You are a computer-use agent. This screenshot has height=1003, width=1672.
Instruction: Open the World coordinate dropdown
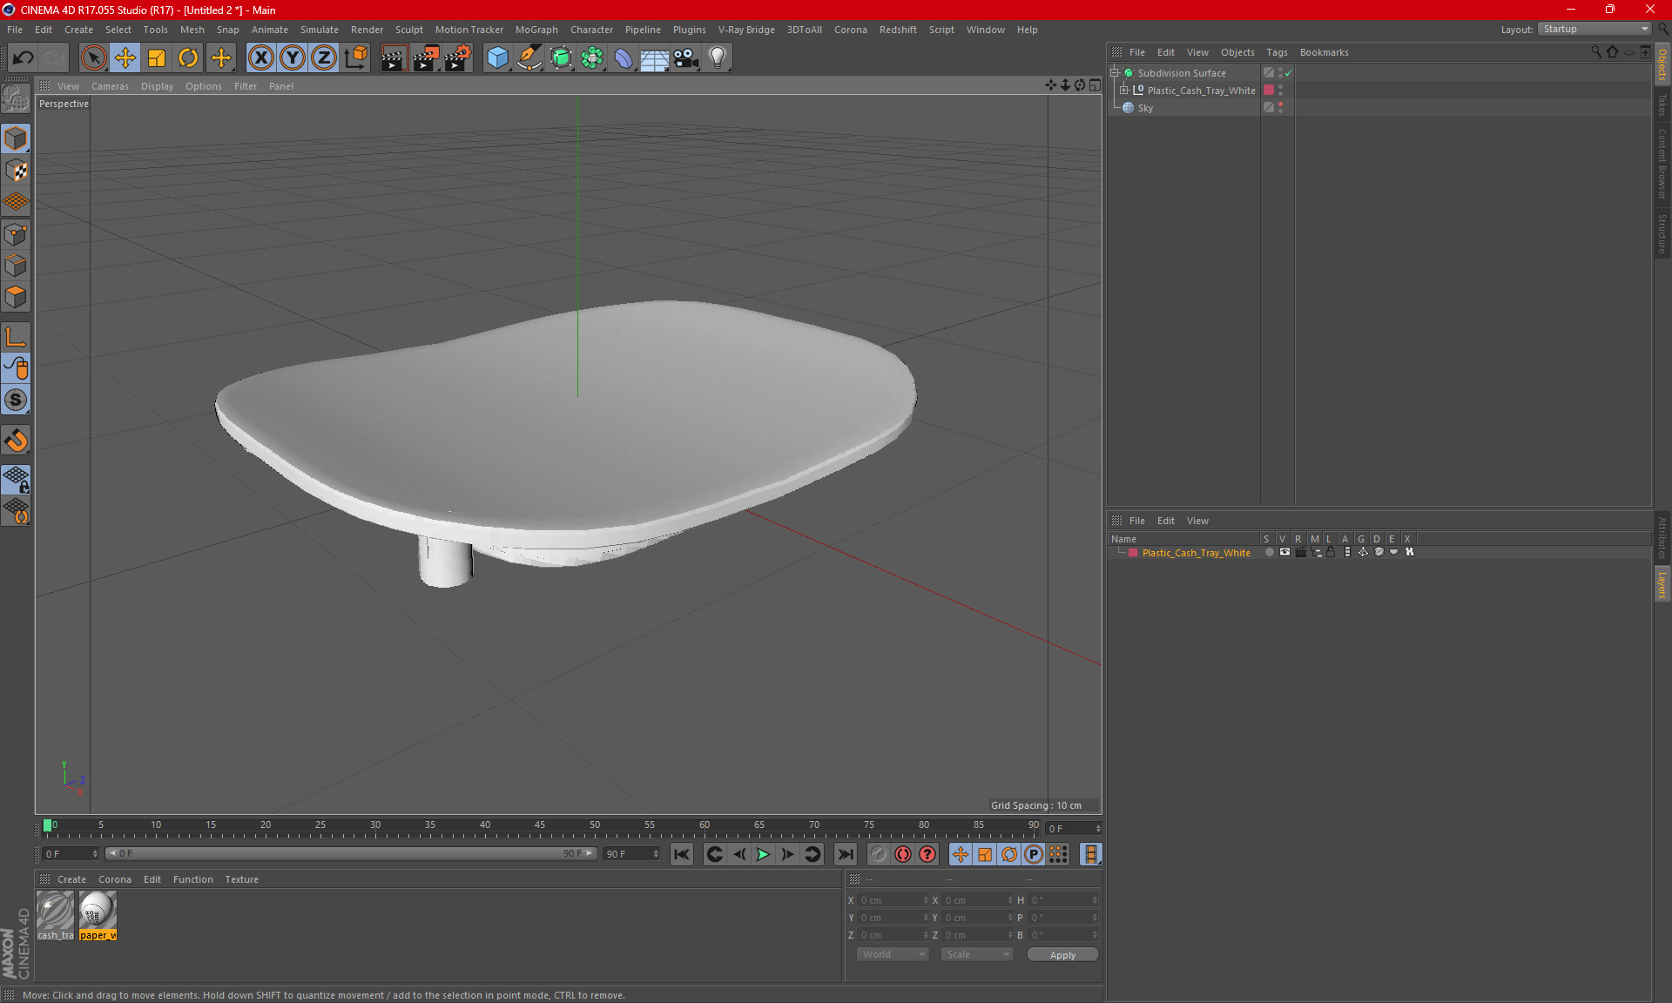click(x=893, y=954)
